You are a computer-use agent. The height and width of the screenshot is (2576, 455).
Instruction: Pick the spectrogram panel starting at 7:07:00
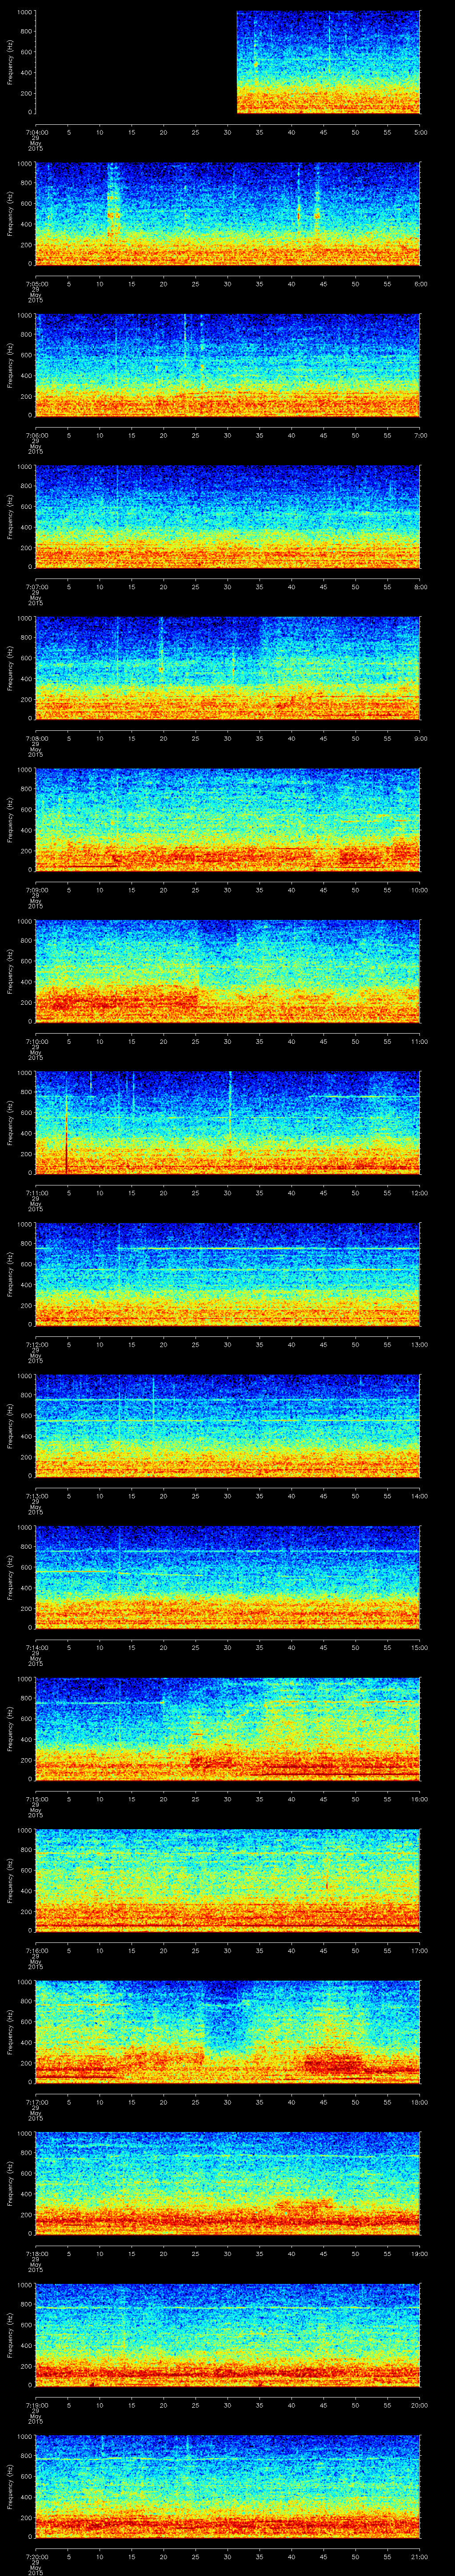(228, 517)
